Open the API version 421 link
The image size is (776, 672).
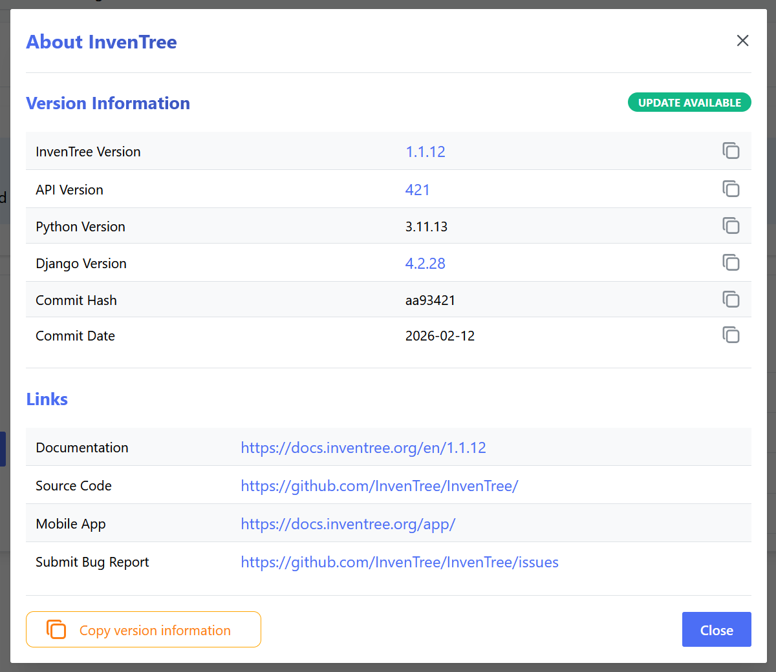(417, 190)
